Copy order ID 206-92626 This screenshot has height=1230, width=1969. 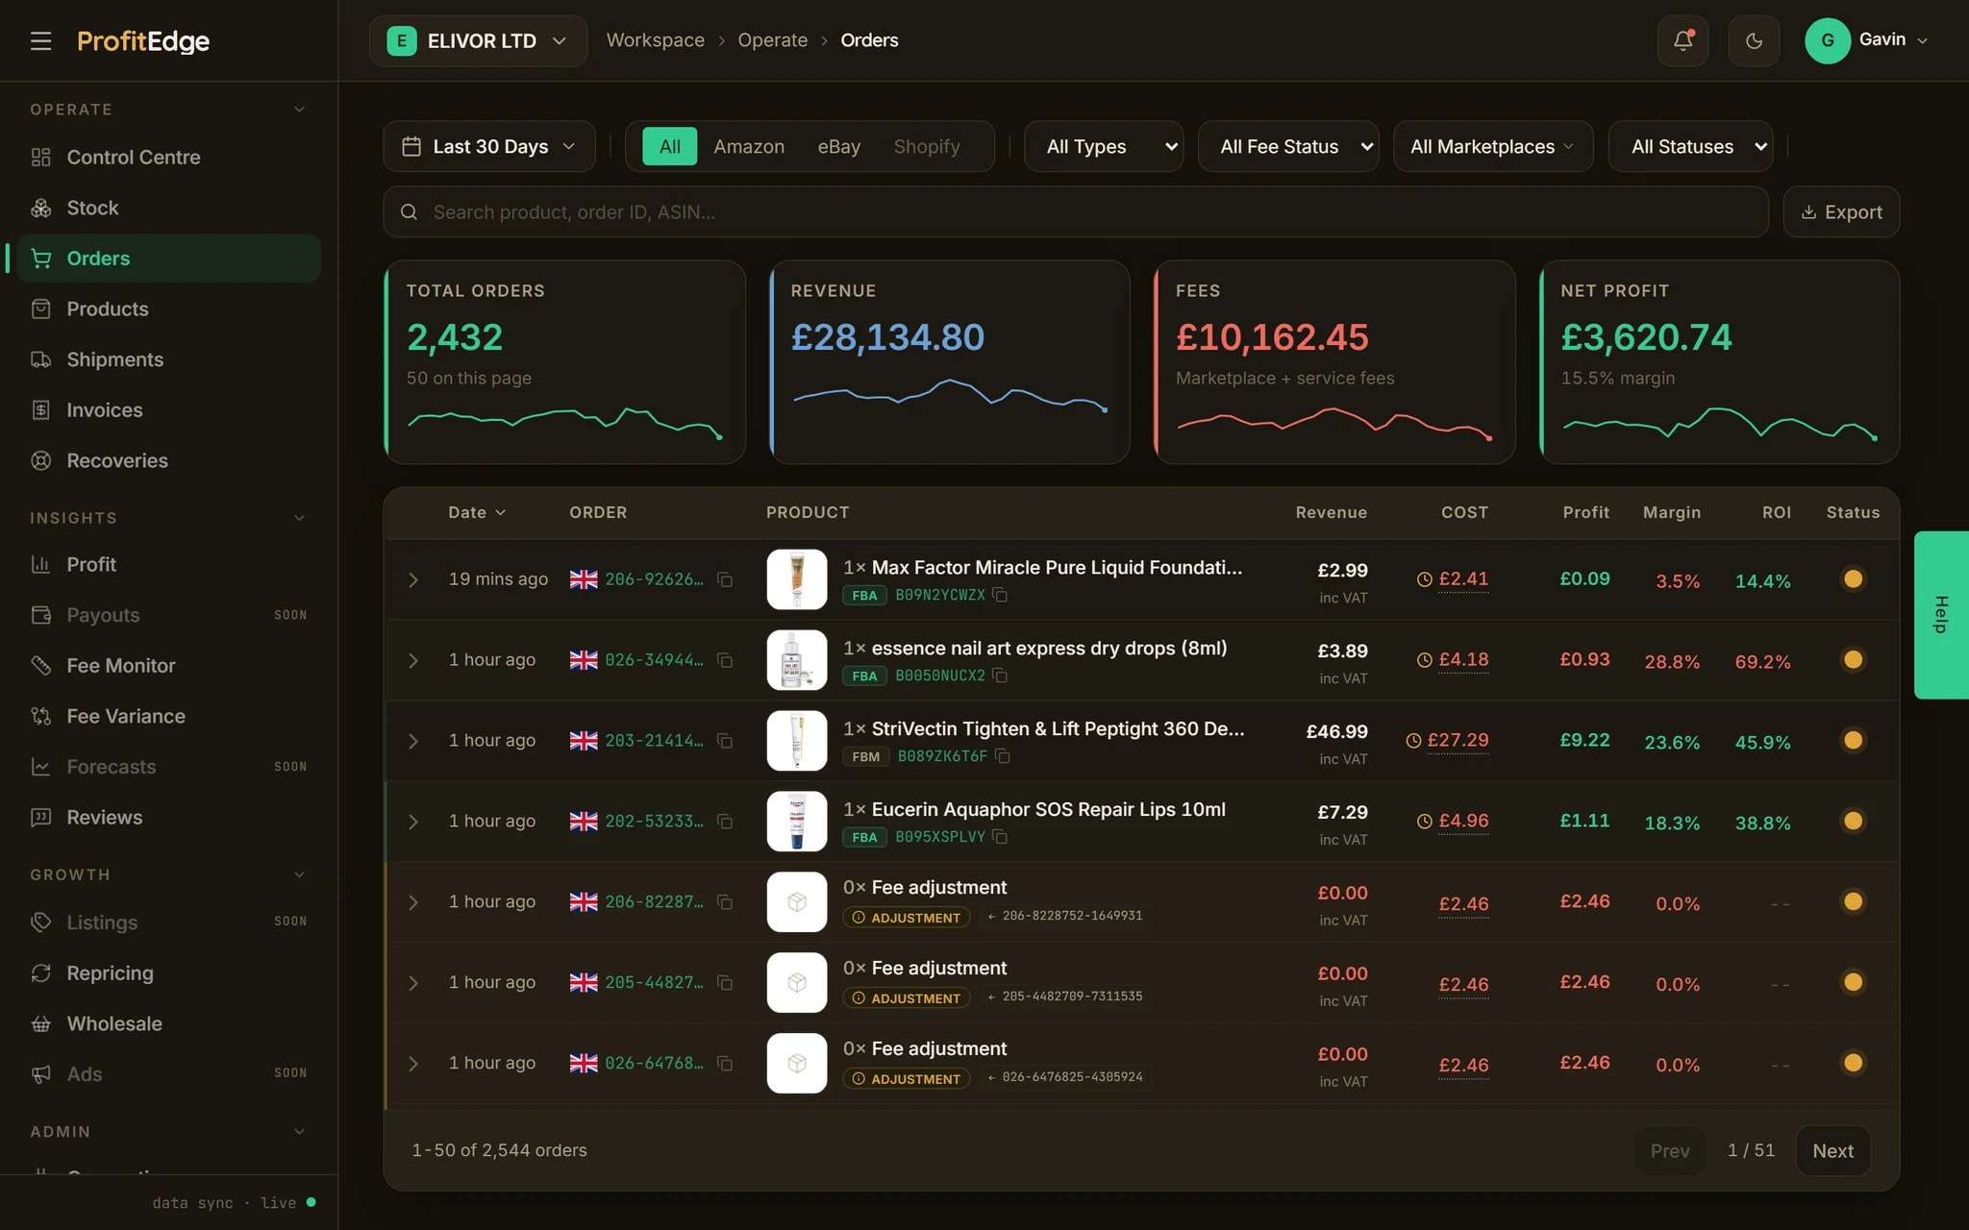(725, 579)
